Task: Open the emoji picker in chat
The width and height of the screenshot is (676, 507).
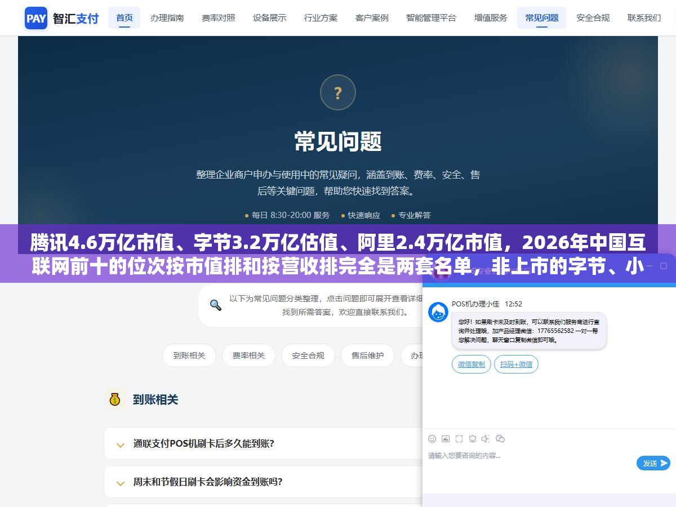Action: coord(432,438)
